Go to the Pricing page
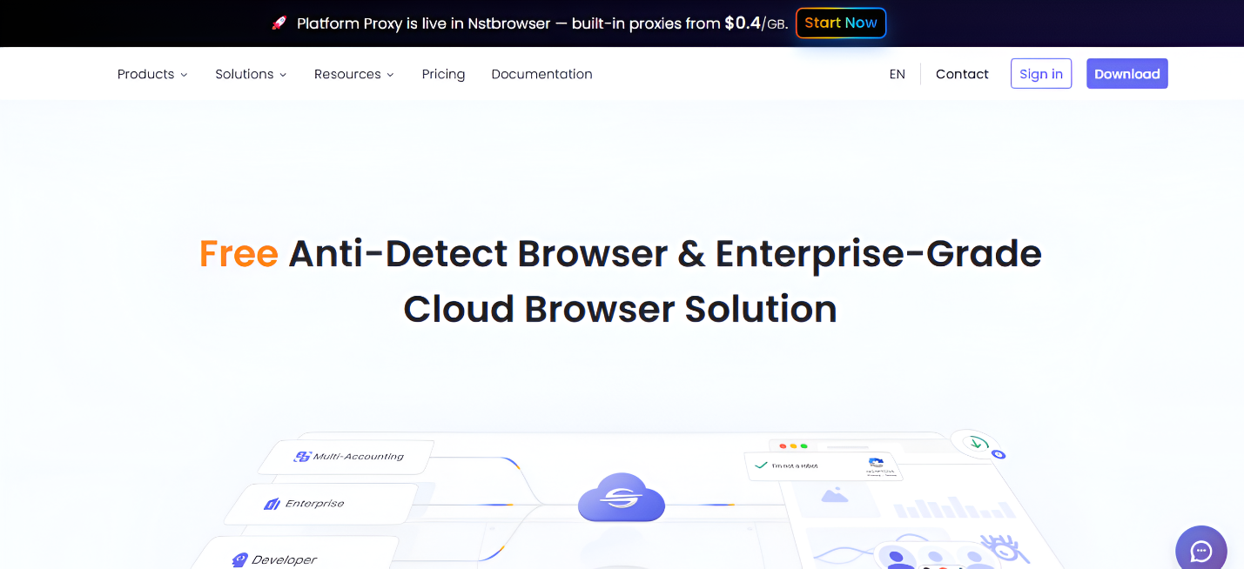Screen dimensions: 1244x569 443,74
